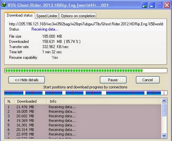172x141 pixels.
Task: Select connection 3 row with 20.602 MB
Action: pyautogui.click(x=83, y=116)
